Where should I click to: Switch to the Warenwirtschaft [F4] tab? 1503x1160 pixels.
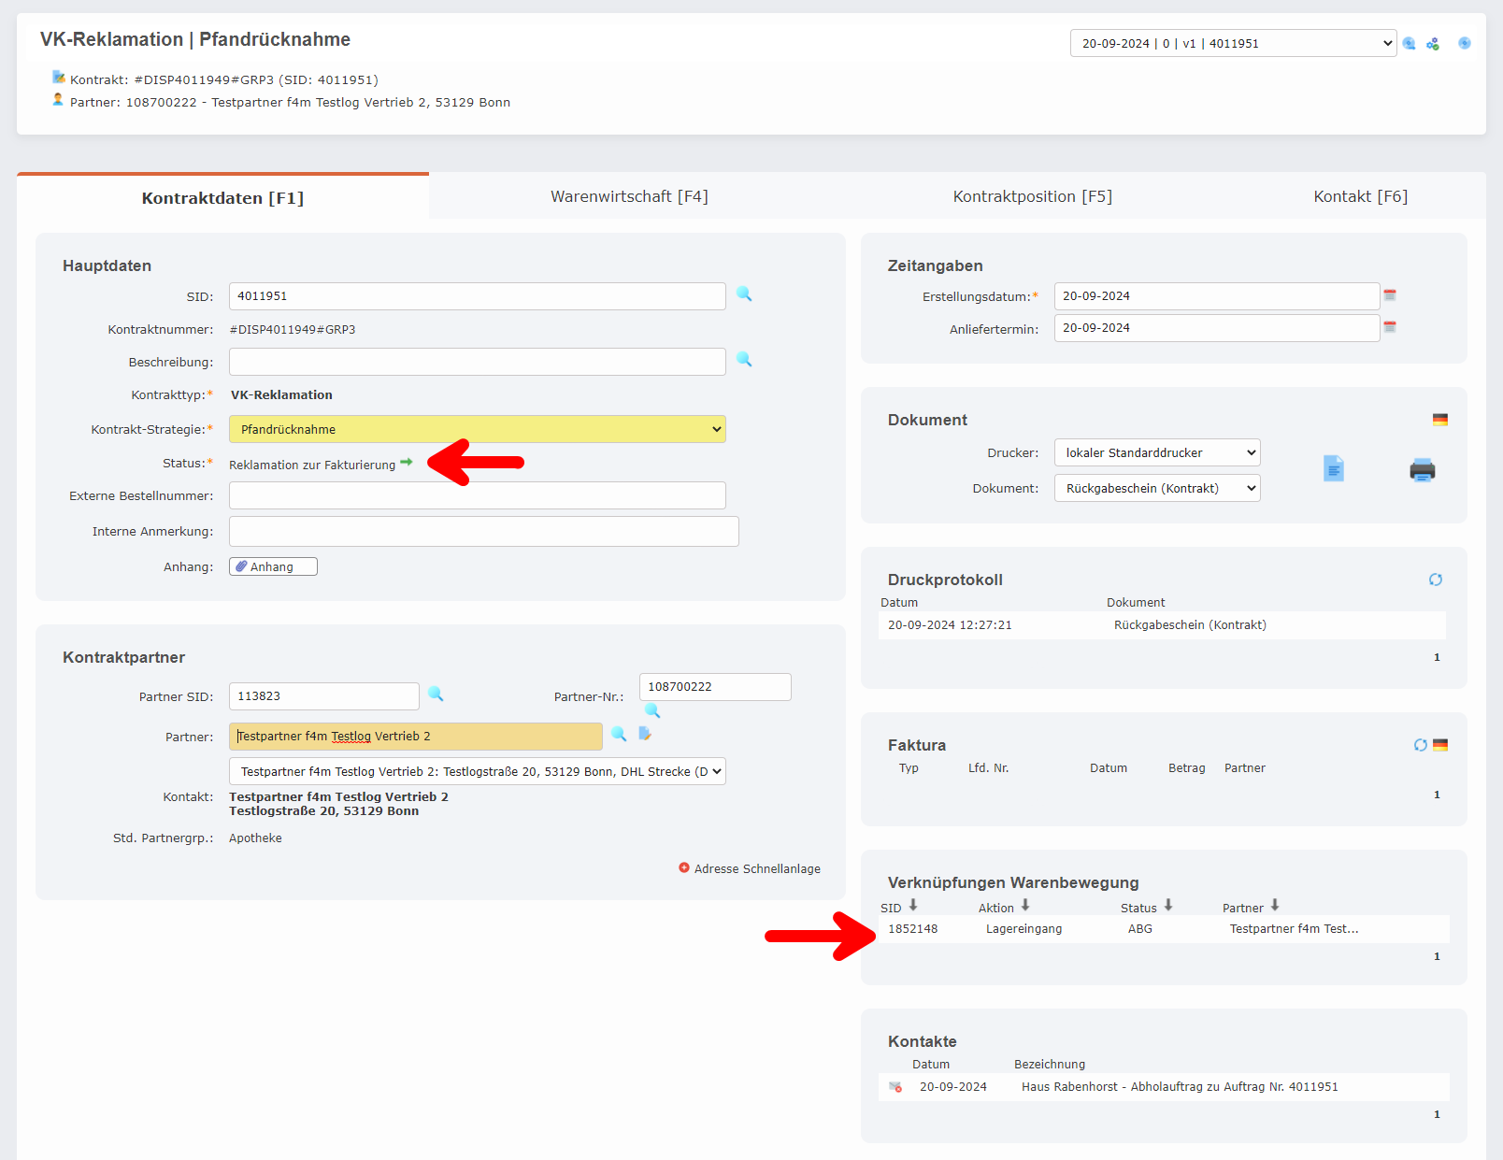point(629,196)
